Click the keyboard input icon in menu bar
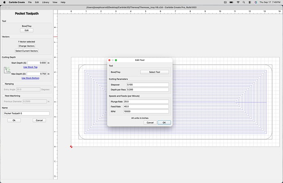The height and width of the screenshot is (183, 283). [225, 2]
